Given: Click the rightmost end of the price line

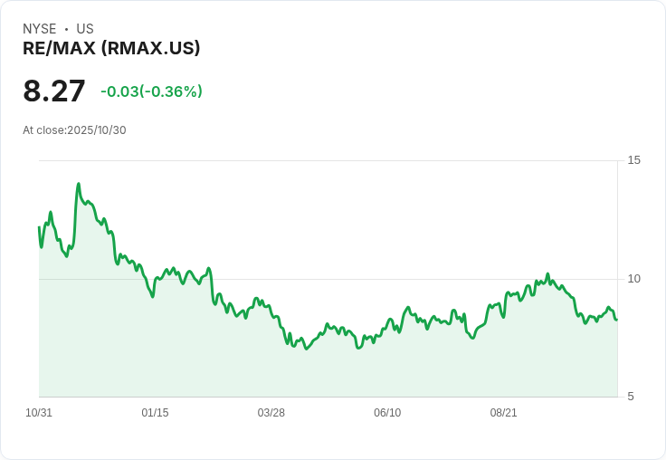Looking at the screenshot, I should (x=616, y=319).
